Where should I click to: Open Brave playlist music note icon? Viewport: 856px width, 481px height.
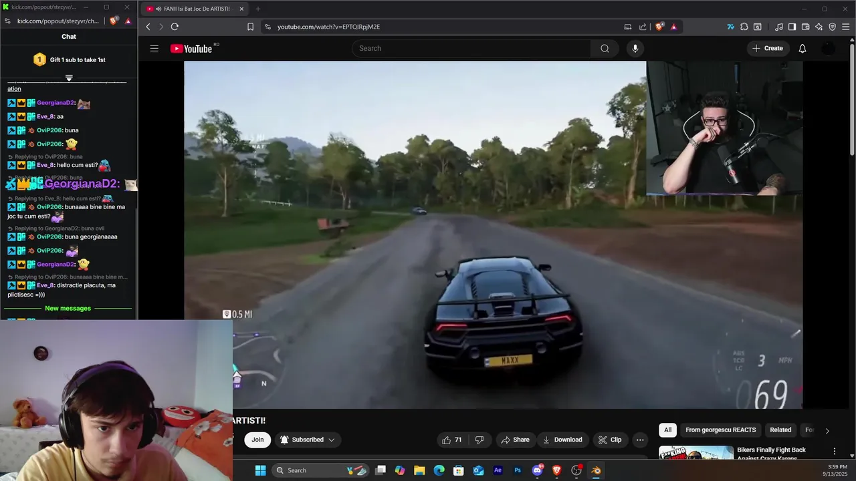click(x=778, y=27)
